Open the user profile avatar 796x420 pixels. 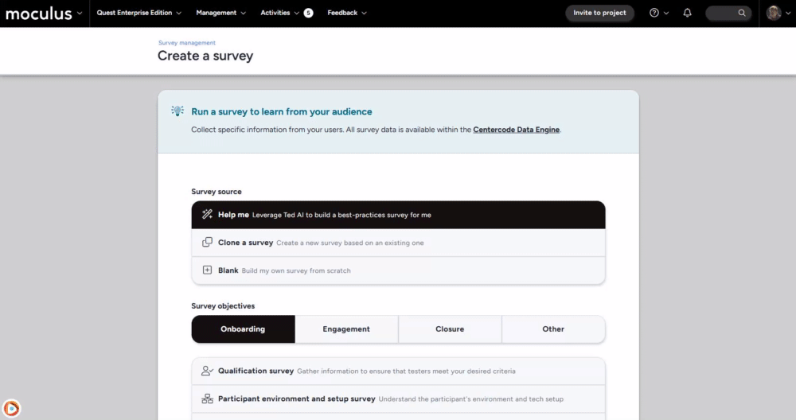click(x=774, y=13)
